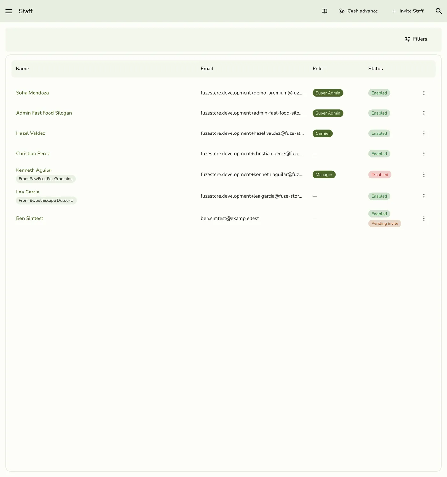Click the Role column header
Viewport: 447px width, 477px height.
[x=318, y=69]
